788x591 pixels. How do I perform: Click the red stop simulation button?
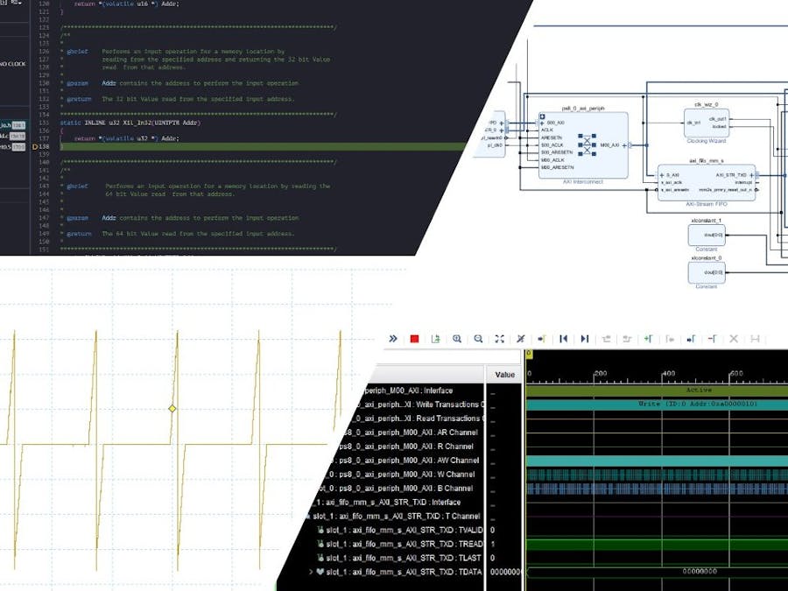click(414, 339)
